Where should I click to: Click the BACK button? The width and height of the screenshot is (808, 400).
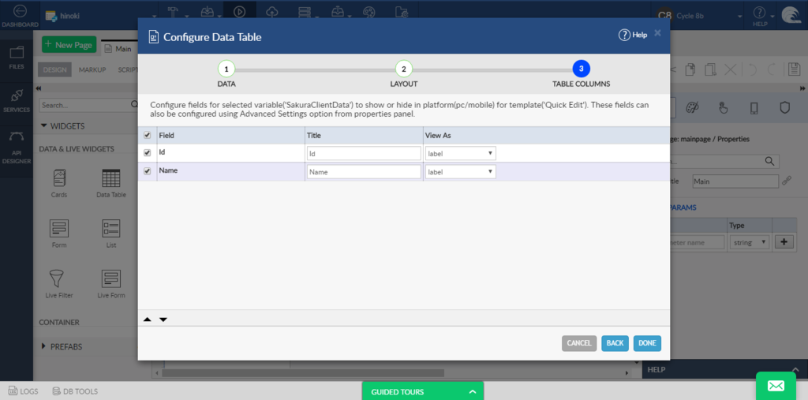coord(615,343)
